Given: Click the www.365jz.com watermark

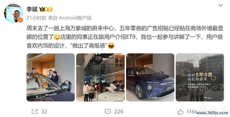Looking at the screenshot, I should (x=212, y=113).
